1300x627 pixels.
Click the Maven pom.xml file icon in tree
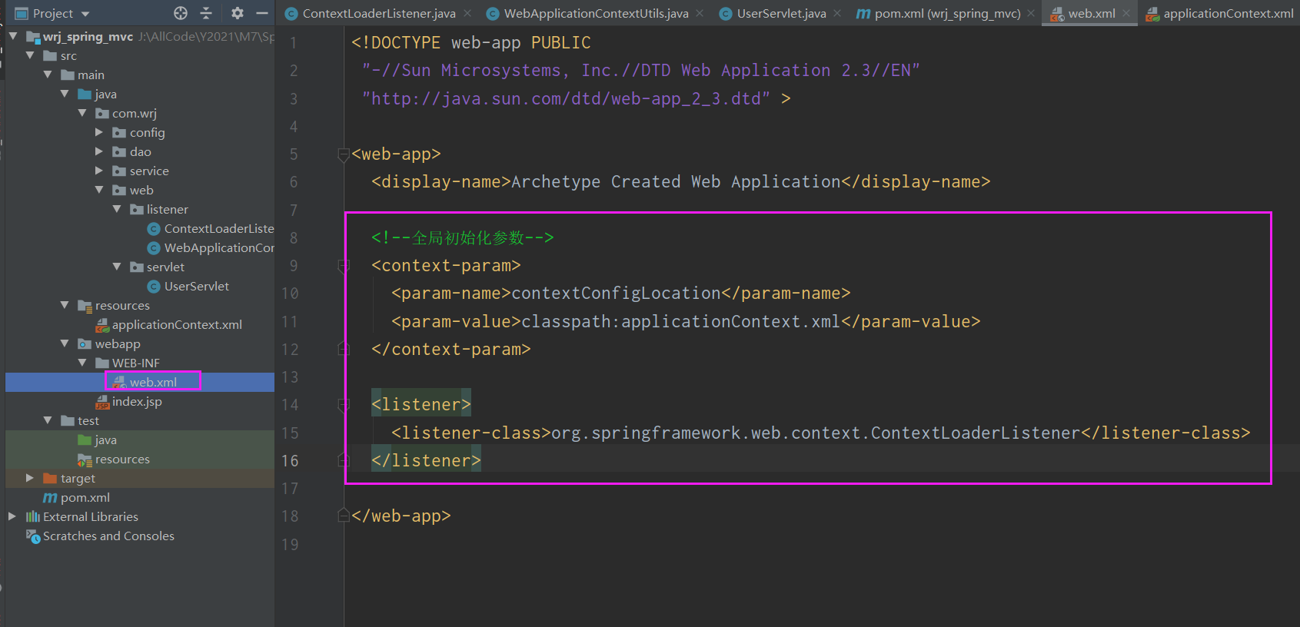point(50,498)
